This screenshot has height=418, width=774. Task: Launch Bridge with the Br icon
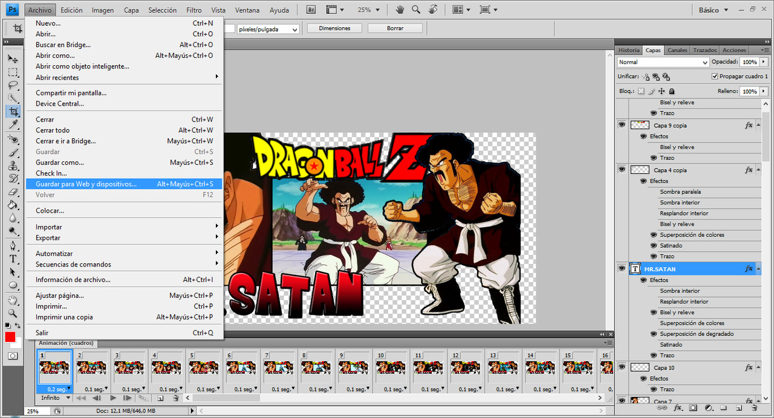click(311, 10)
